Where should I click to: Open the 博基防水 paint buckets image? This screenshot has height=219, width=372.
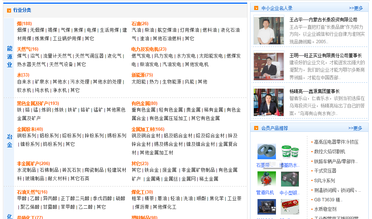(x=290, y=151)
